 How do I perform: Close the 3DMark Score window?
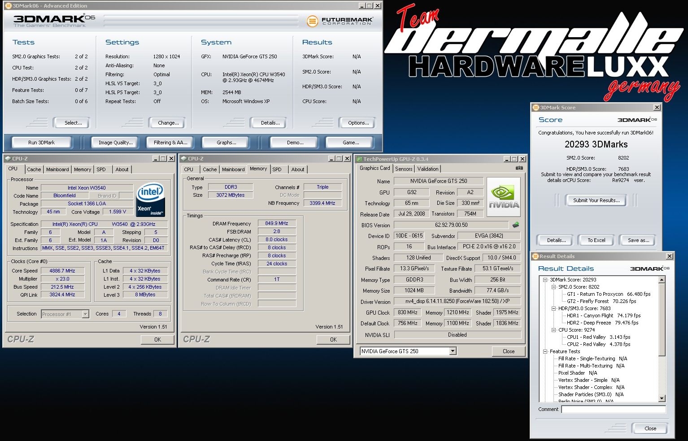[657, 108]
